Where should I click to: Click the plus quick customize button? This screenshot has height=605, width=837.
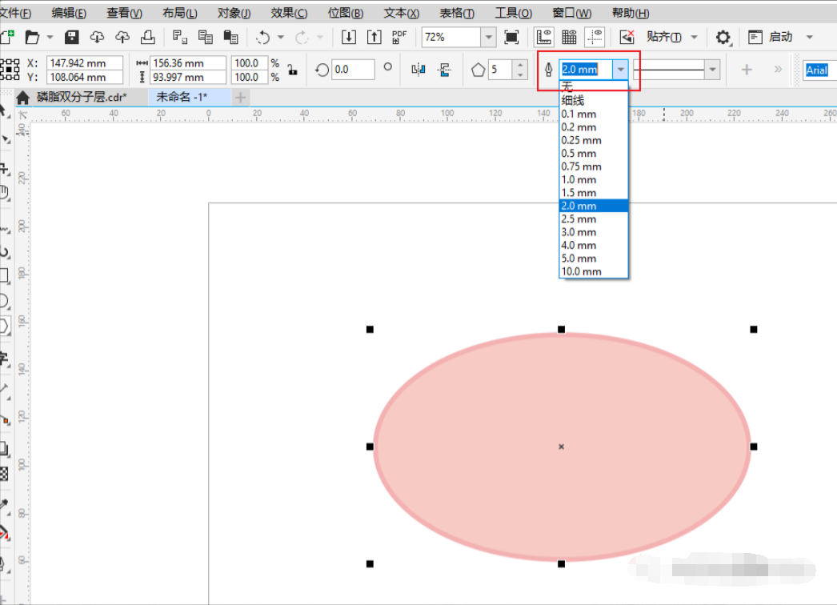coord(747,70)
